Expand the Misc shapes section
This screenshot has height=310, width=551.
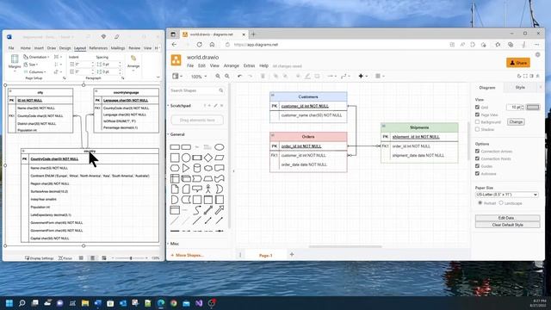coord(174,244)
